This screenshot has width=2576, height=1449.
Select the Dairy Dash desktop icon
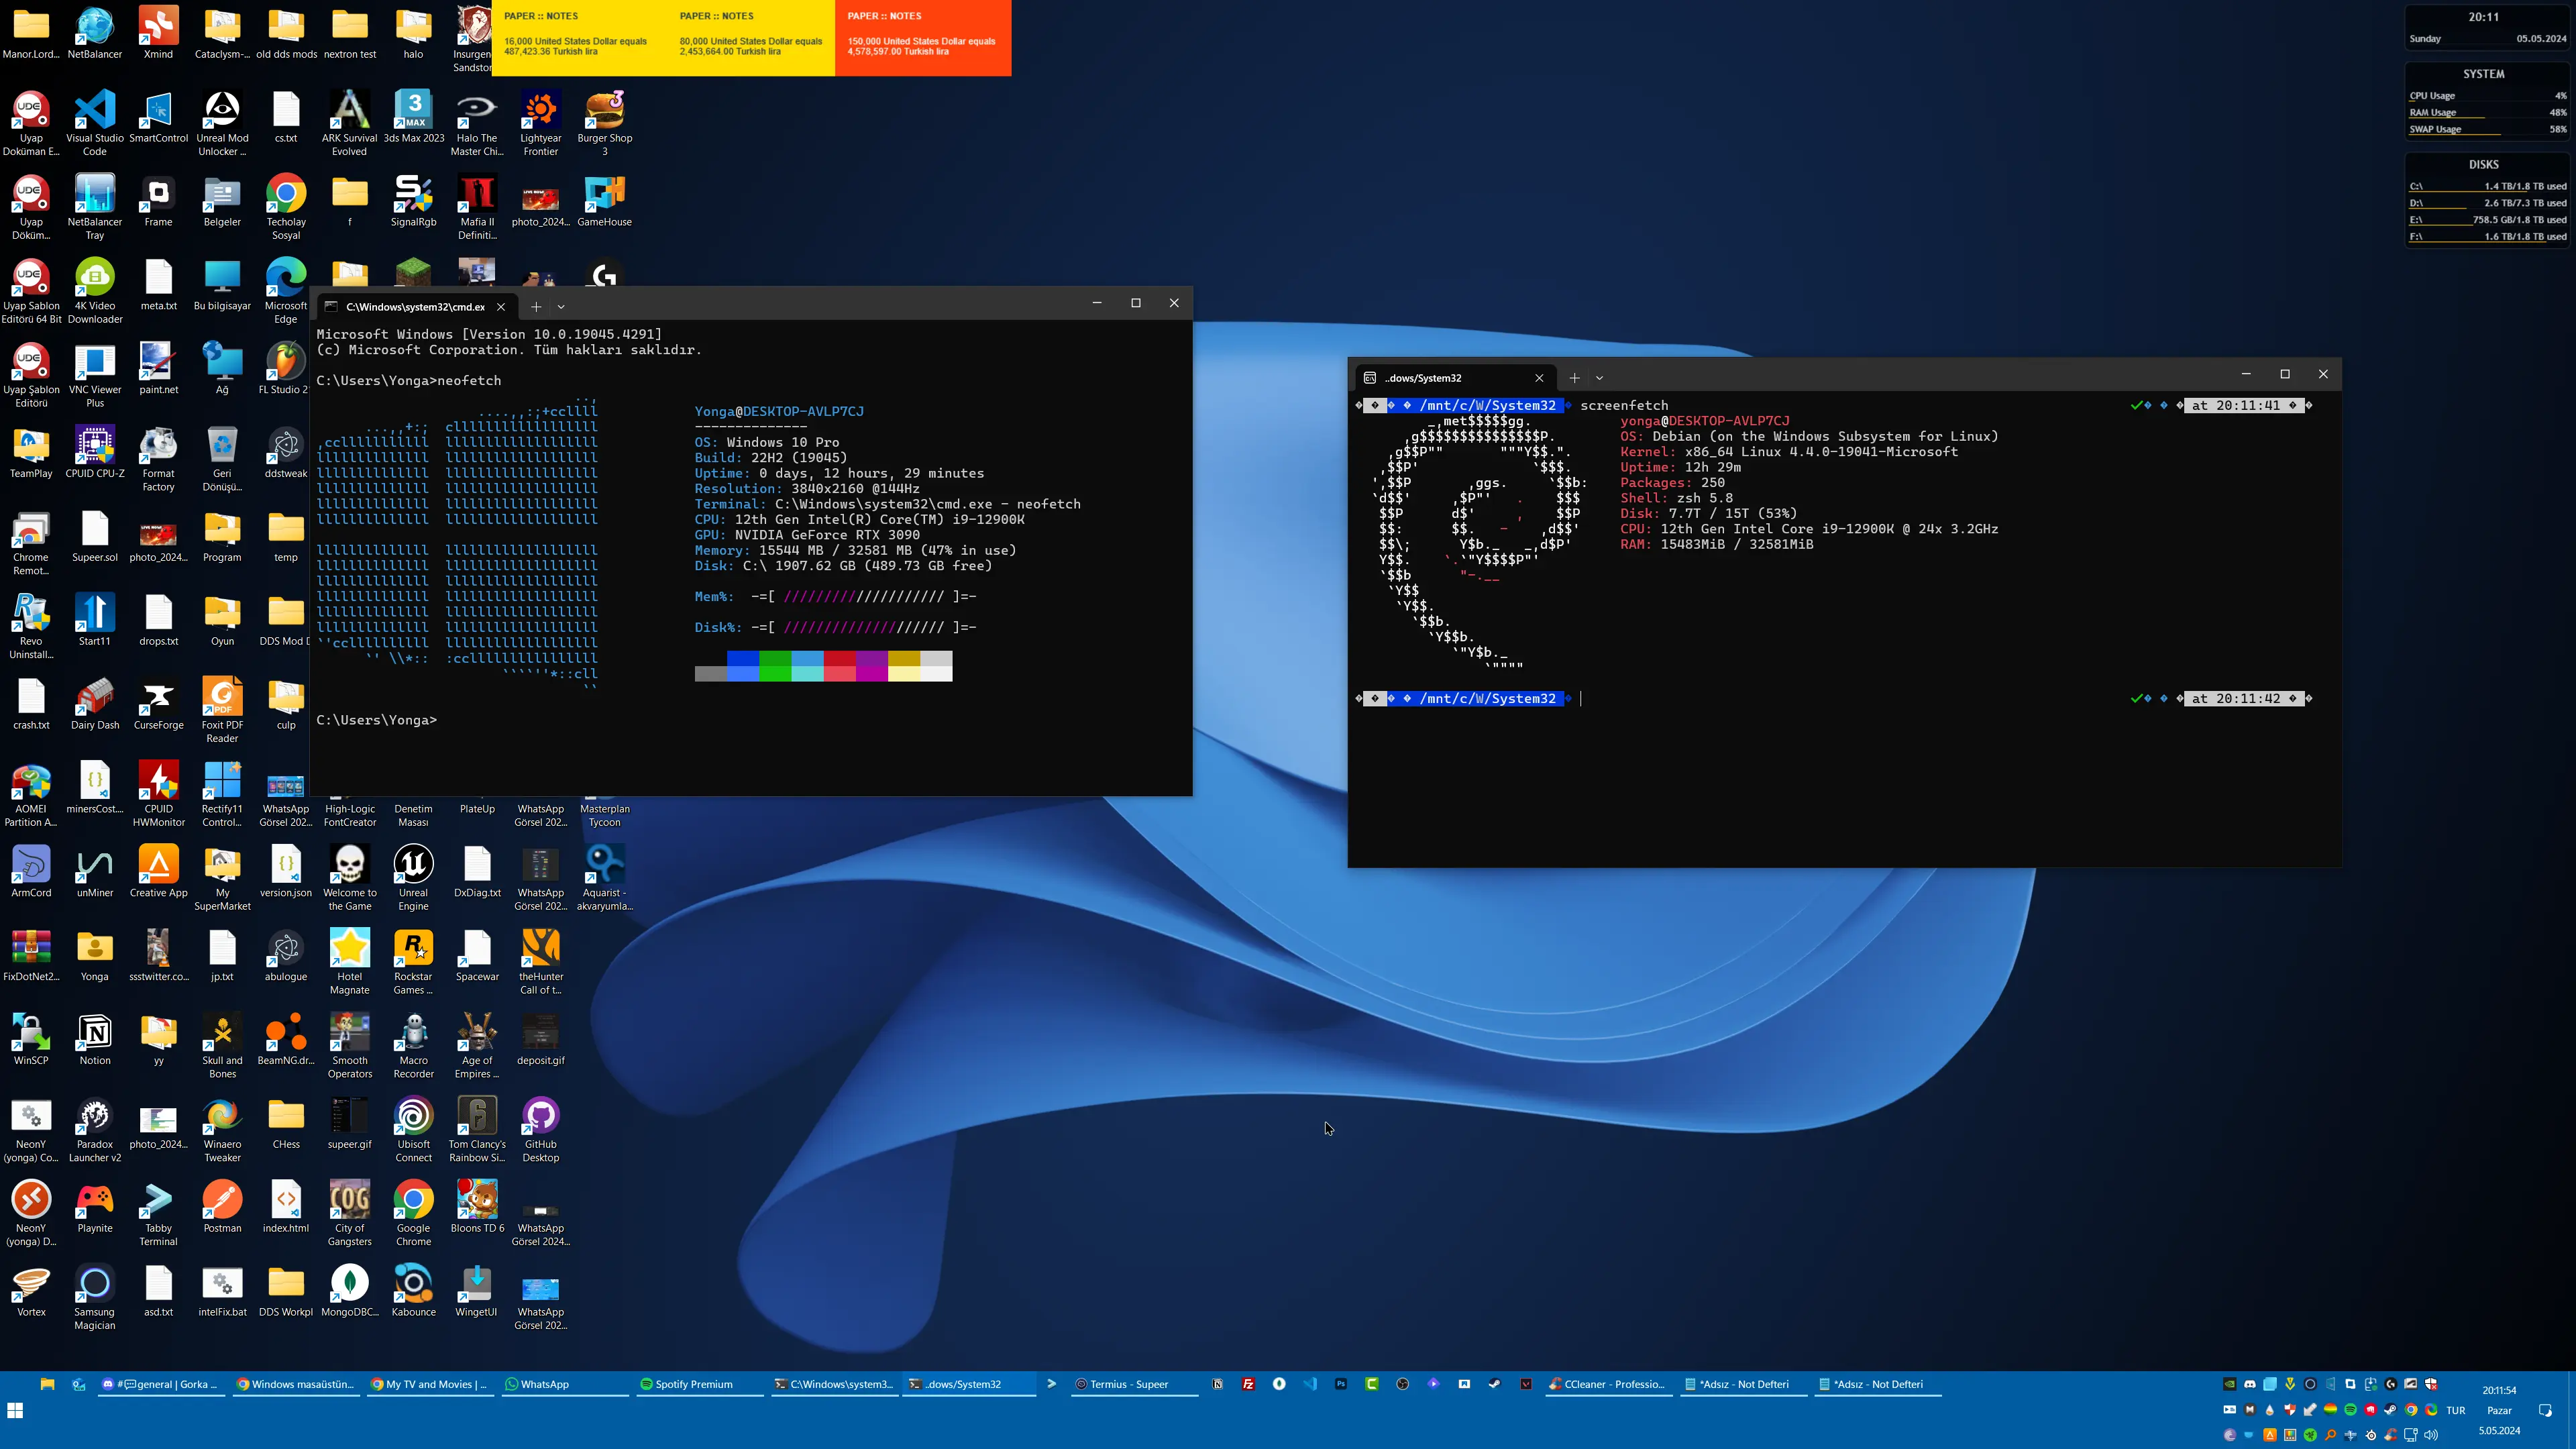[95, 704]
